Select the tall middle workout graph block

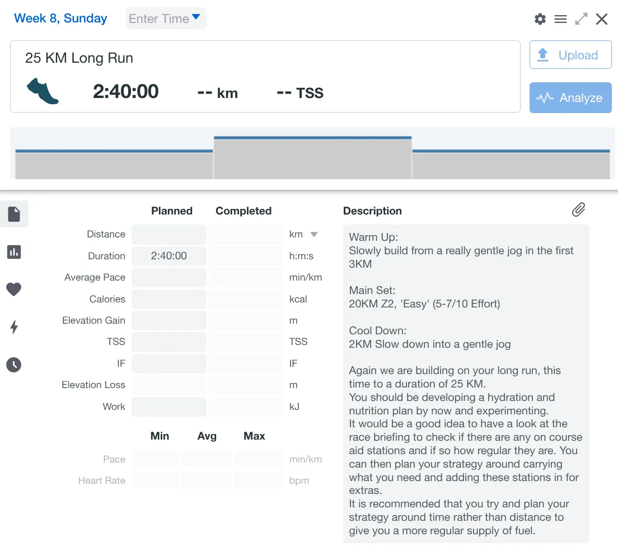coord(312,158)
